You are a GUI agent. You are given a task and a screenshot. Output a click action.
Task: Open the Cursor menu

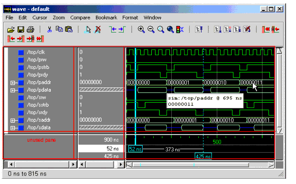[x=40, y=18]
